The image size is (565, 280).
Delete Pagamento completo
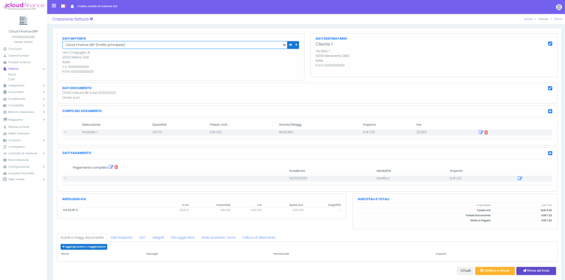[x=116, y=167]
